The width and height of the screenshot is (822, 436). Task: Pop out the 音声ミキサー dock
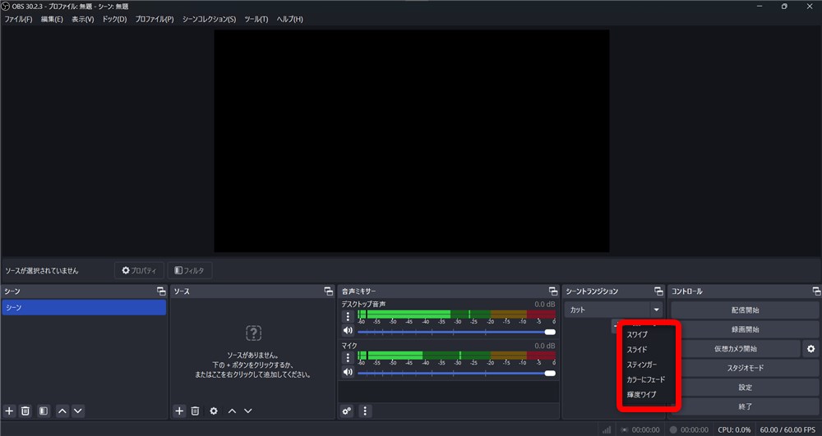pos(553,291)
